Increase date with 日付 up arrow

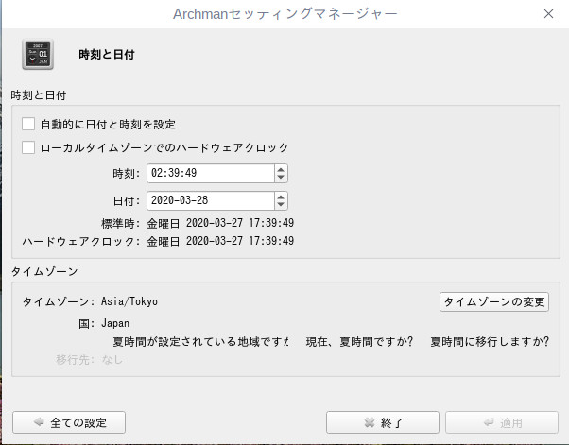[x=281, y=197]
